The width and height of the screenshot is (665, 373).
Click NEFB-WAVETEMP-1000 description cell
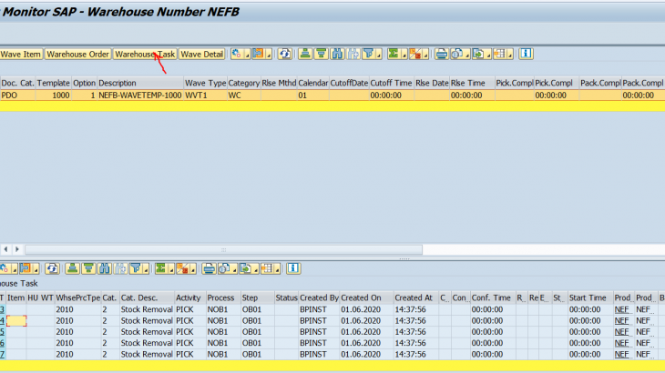tap(140, 96)
